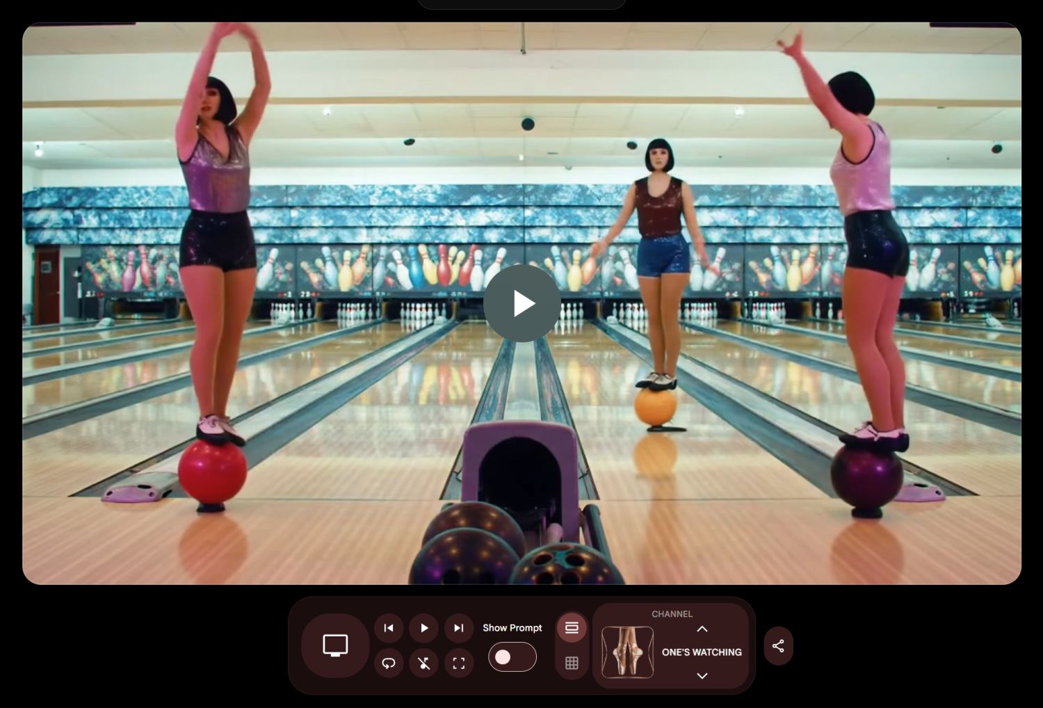Select the single video view layout
This screenshot has height=708, width=1043.
coord(572,628)
